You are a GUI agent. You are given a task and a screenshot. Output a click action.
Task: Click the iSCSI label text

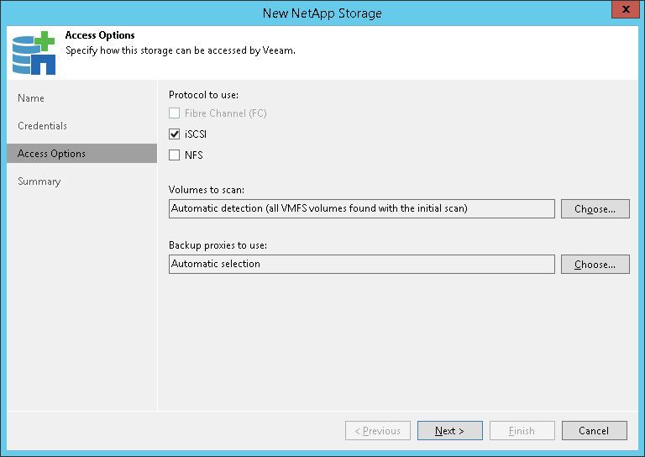click(196, 134)
